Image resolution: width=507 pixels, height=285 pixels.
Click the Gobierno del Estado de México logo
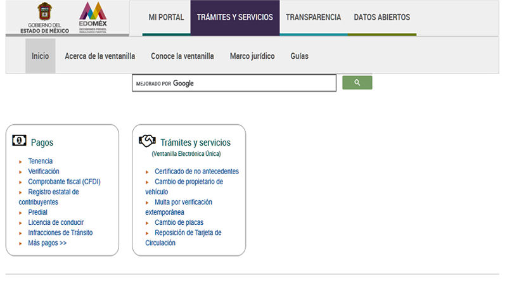point(44,18)
